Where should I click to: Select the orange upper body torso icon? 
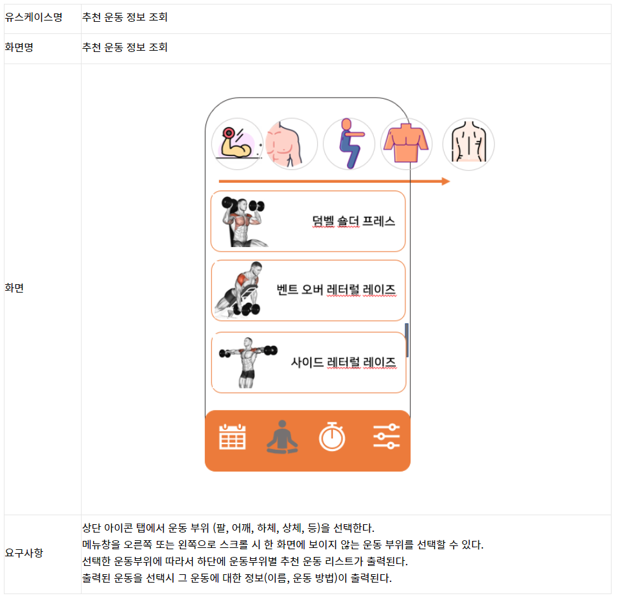(406, 144)
